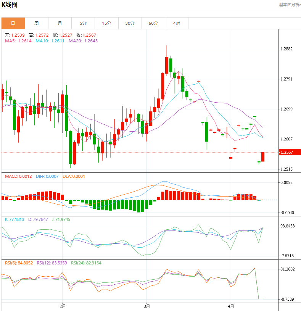Screen dimensions: 301x311
Task: Switch to the 周 weekly tab
Action: point(36,23)
